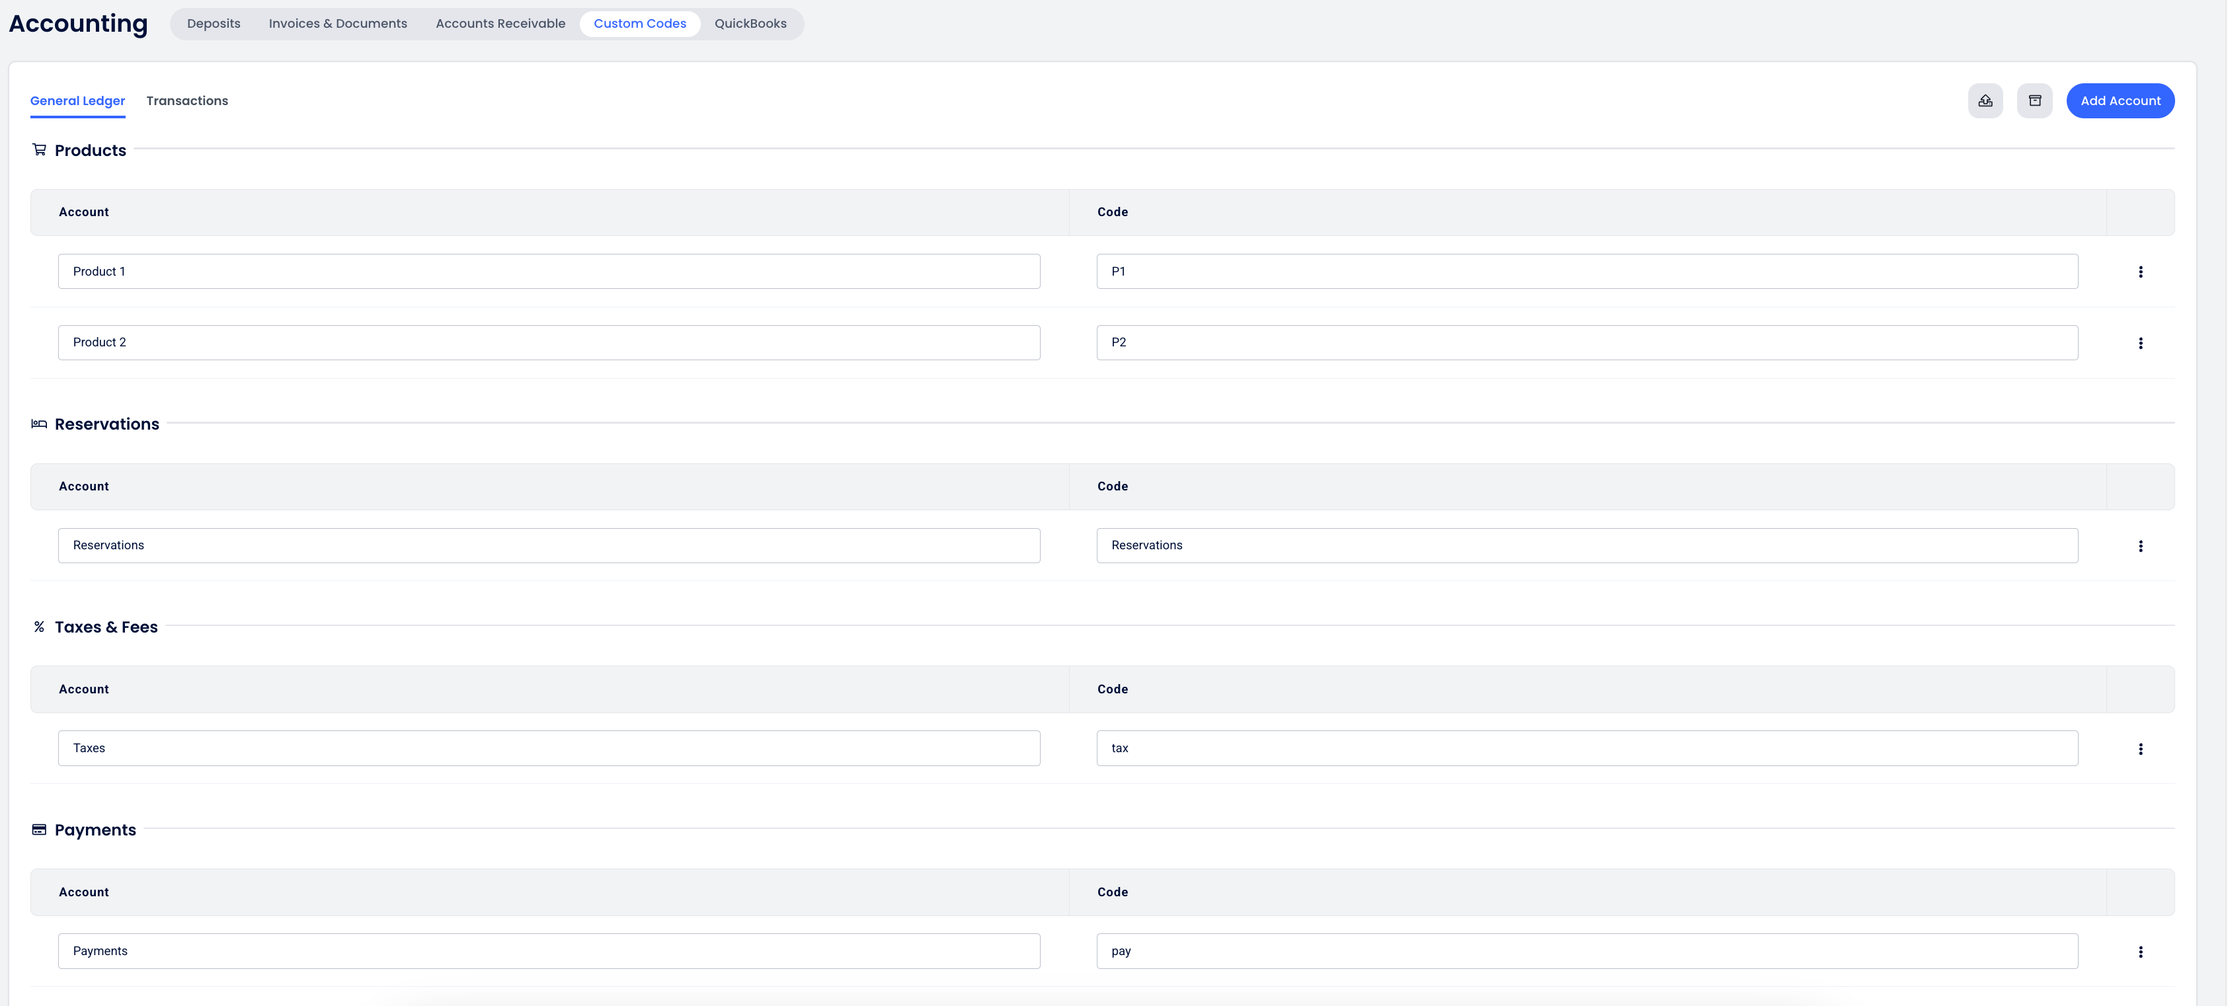Open the three-dot menu for Product 1
The width and height of the screenshot is (2228, 1006).
[x=2140, y=272]
